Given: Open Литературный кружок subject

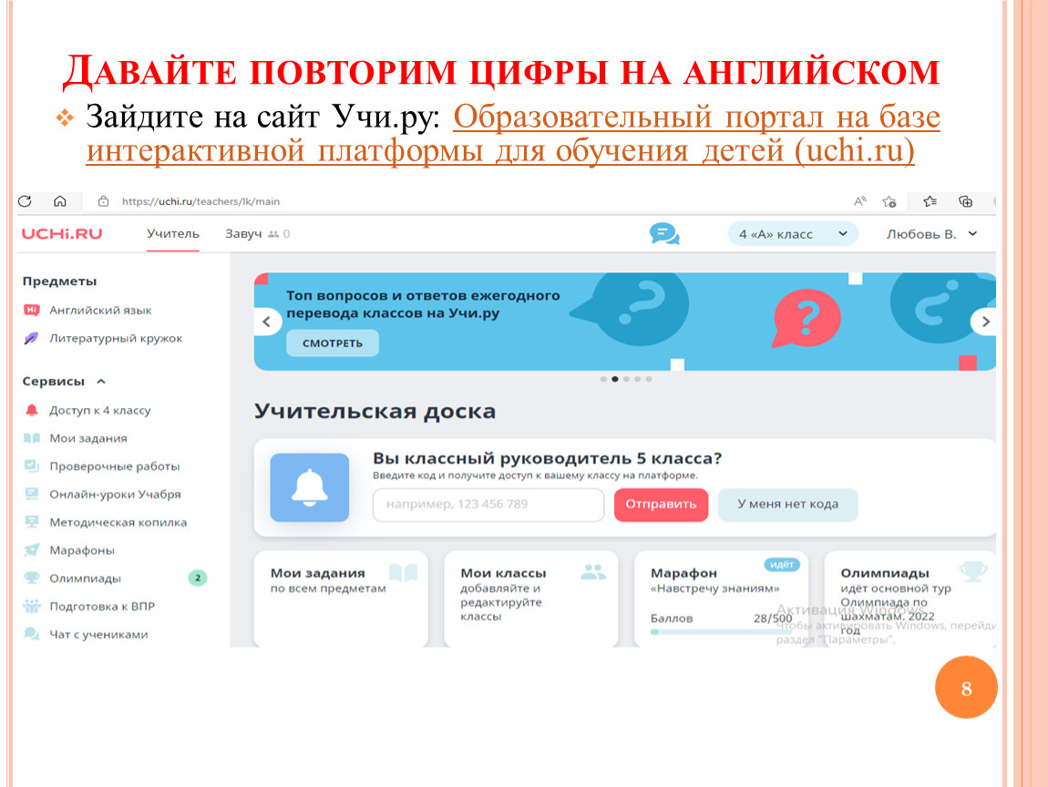Looking at the screenshot, I should 116,338.
